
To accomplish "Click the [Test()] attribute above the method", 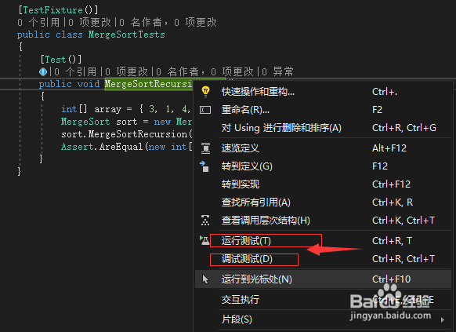I will [61, 60].
